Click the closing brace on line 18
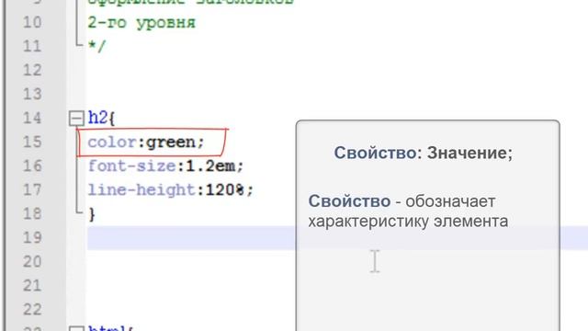Image resolution: width=588 pixels, height=331 pixels. pos(92,214)
